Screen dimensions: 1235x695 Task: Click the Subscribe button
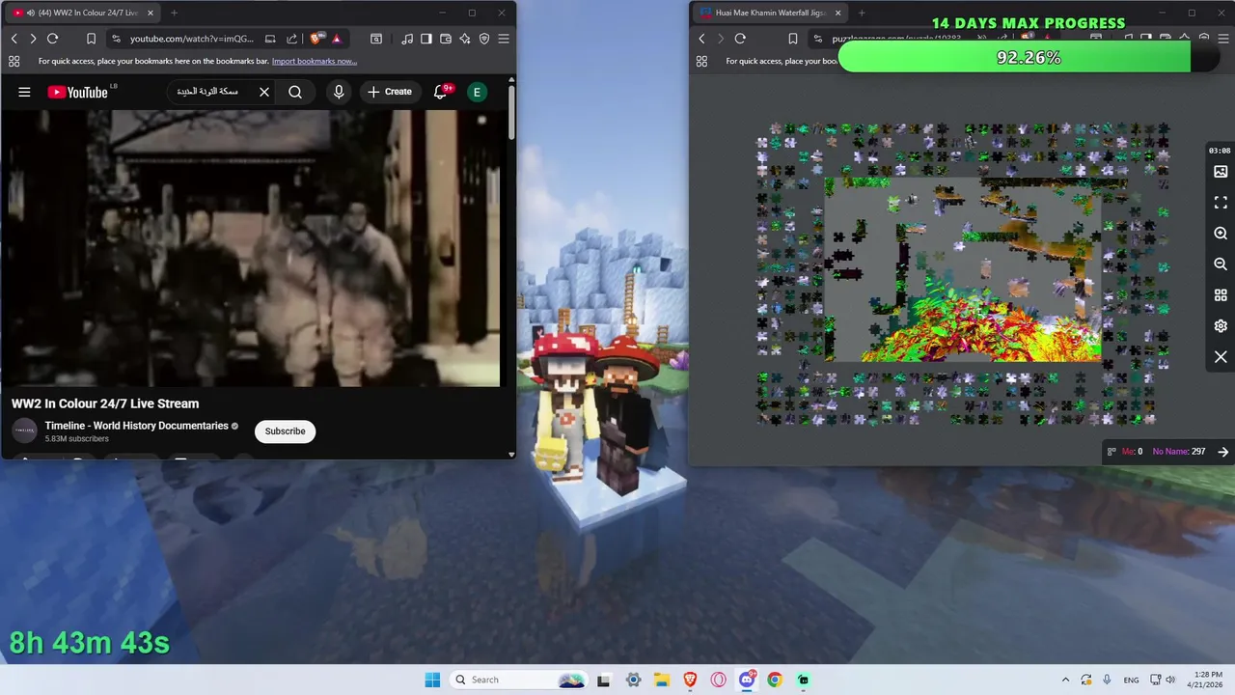[x=285, y=431]
